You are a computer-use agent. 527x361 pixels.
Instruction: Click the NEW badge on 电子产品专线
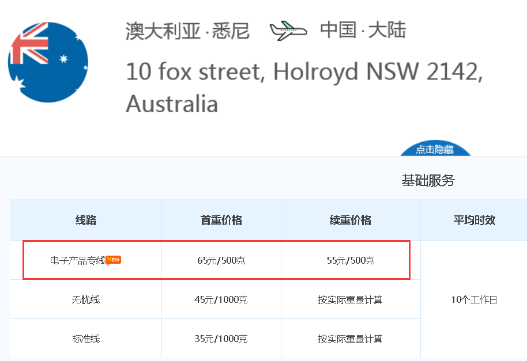click(113, 260)
